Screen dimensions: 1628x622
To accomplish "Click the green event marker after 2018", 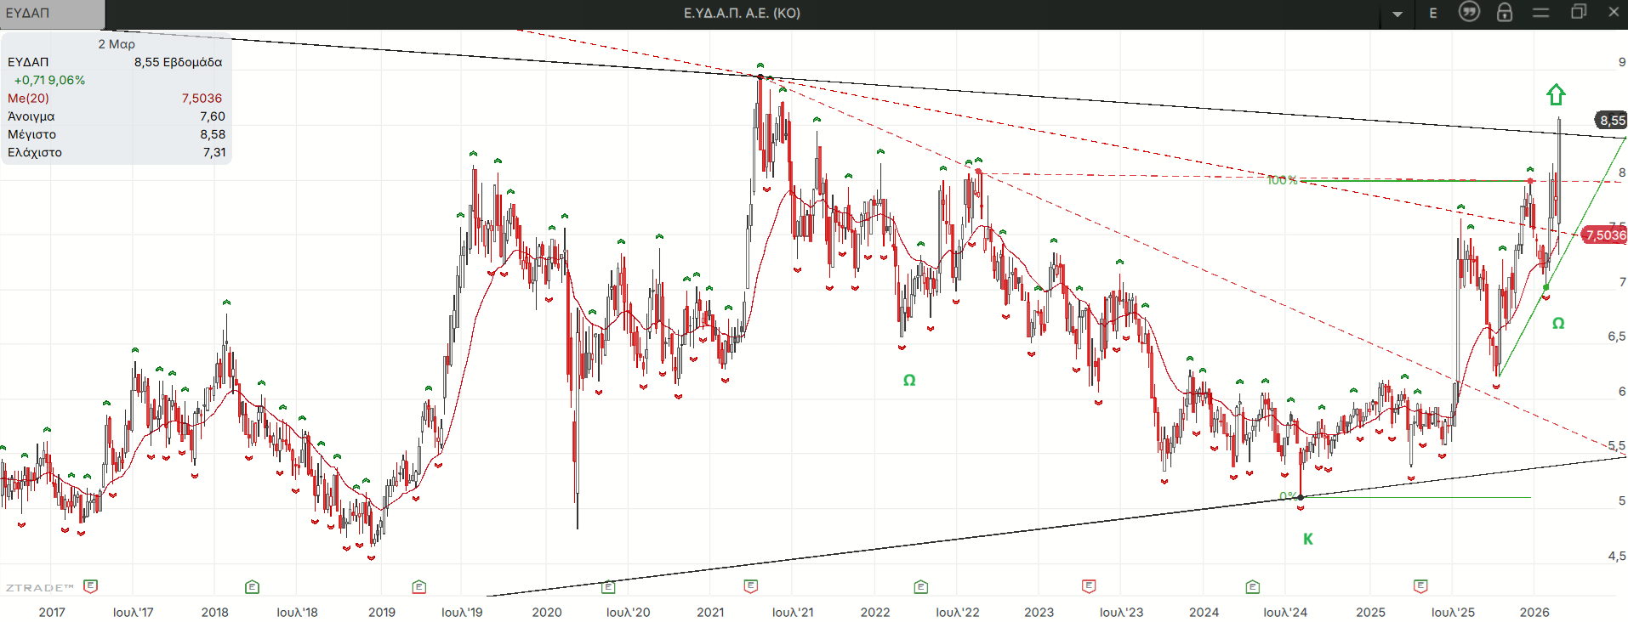I will tap(252, 586).
